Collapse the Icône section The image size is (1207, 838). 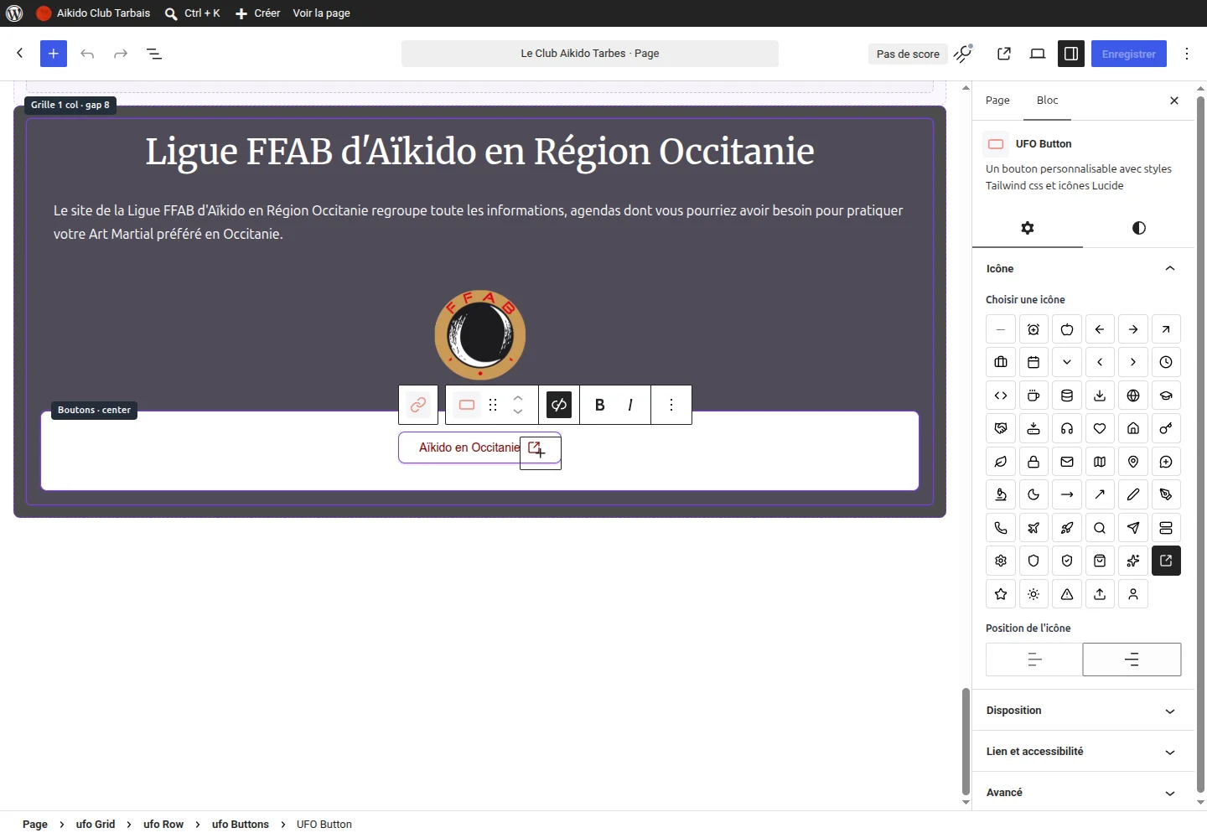click(1083, 268)
